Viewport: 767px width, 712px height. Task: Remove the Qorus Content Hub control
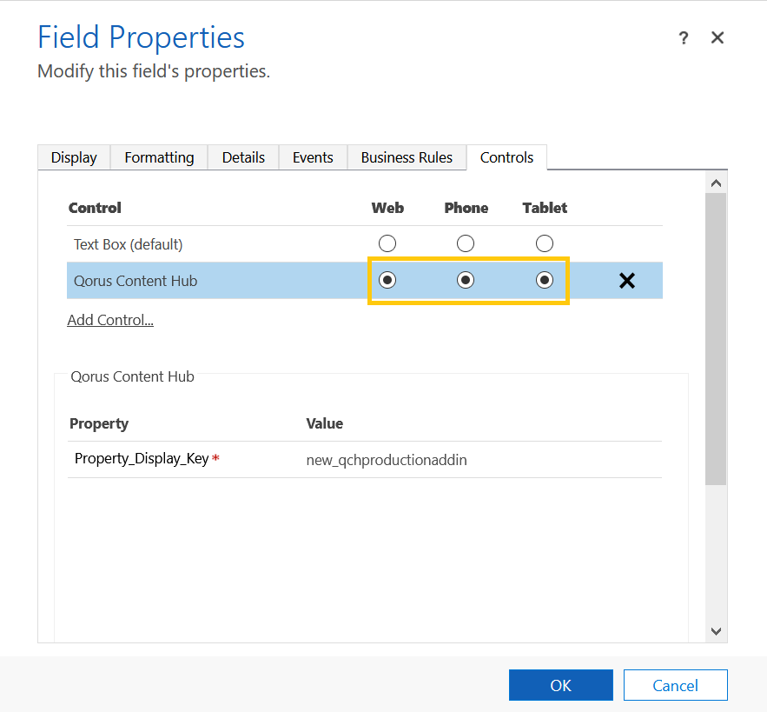tap(626, 281)
